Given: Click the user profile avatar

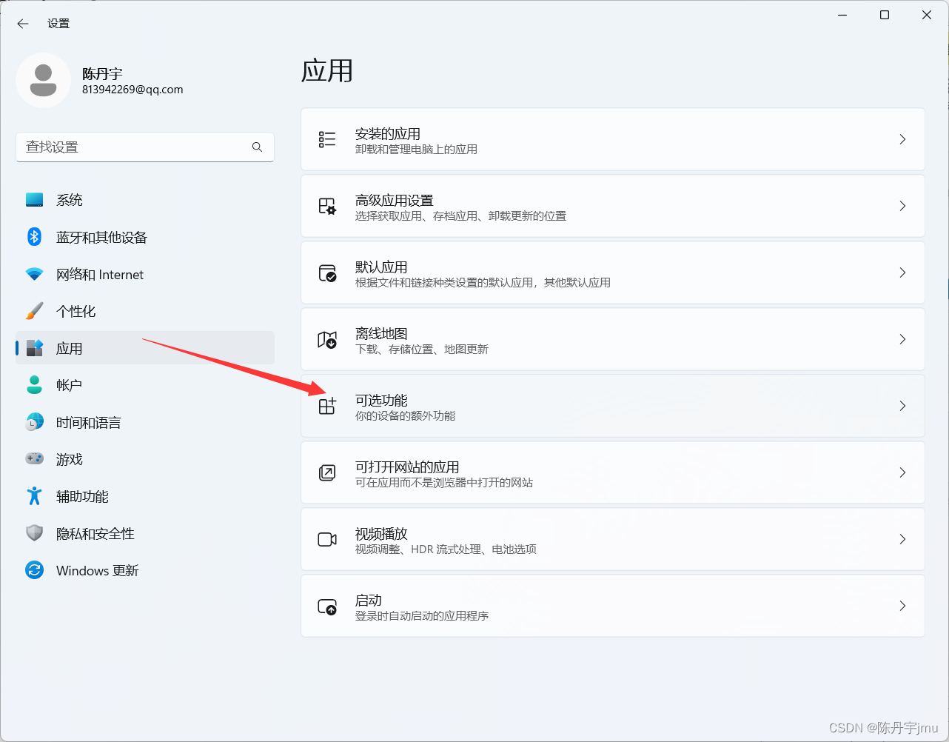Looking at the screenshot, I should click(x=43, y=81).
